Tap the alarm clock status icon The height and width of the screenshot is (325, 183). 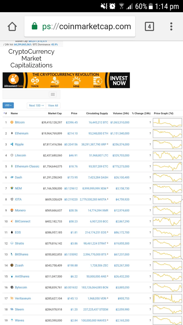click(113, 6)
